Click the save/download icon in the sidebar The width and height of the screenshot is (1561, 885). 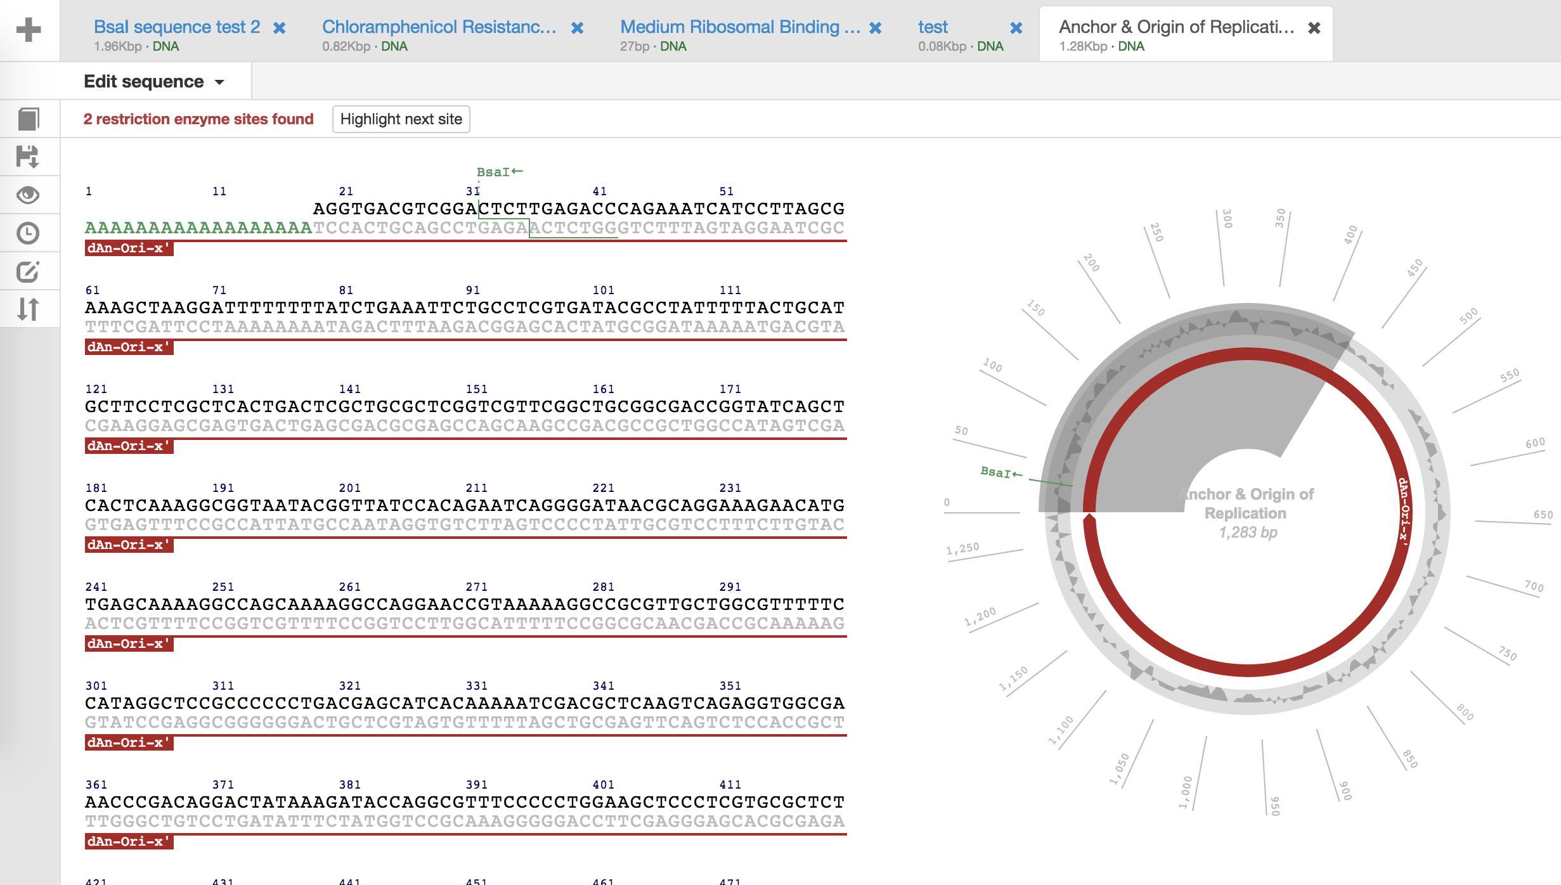pos(29,157)
